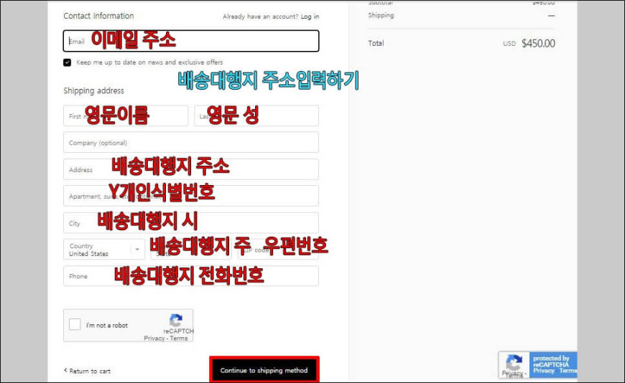The image size is (625, 383).
Task: Focus the First name field
Action: coord(126,116)
